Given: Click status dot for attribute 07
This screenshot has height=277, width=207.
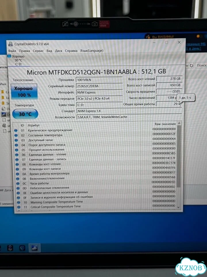Looking at the screenshot, I should point(17,160).
